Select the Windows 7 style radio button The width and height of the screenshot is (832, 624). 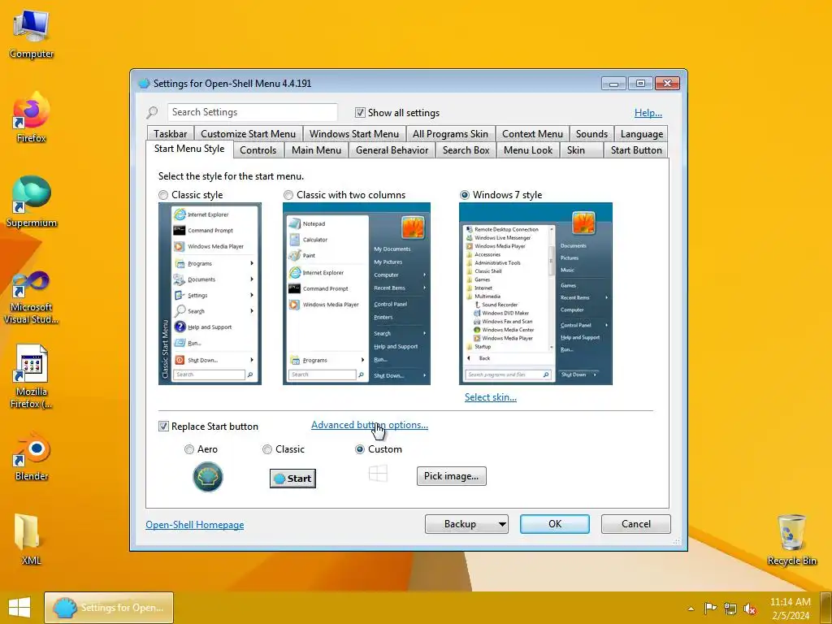(x=464, y=195)
